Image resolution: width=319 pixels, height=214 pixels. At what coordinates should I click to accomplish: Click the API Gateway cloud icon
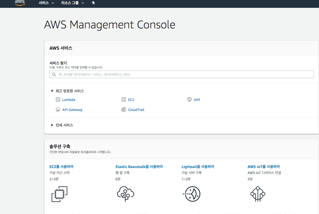(58, 110)
